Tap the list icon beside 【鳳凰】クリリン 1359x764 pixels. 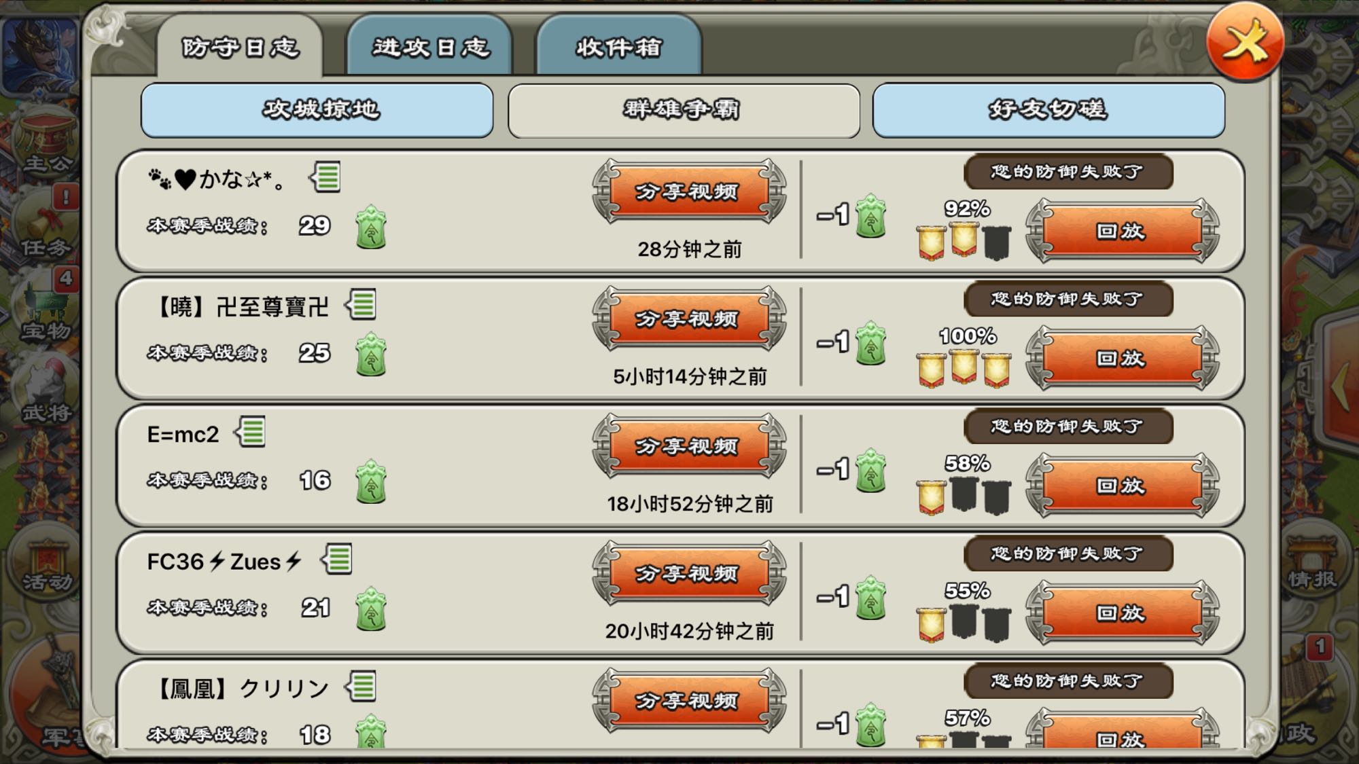pyautogui.click(x=361, y=687)
